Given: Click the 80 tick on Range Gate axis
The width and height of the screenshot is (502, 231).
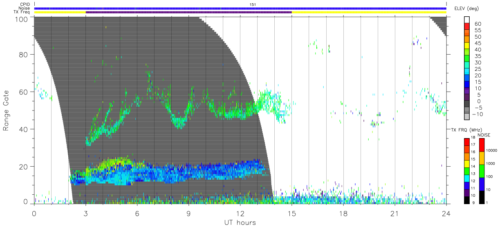Looking at the screenshot, I should pos(23,55).
